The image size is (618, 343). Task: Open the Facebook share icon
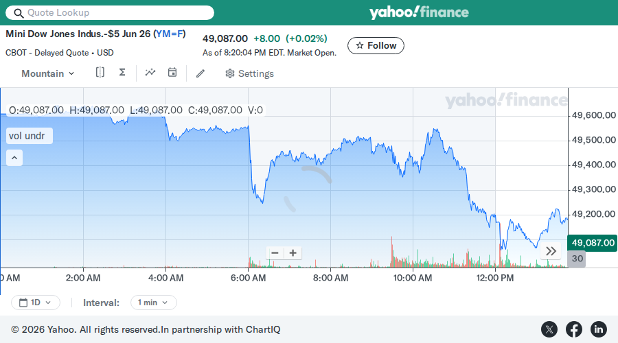574,329
